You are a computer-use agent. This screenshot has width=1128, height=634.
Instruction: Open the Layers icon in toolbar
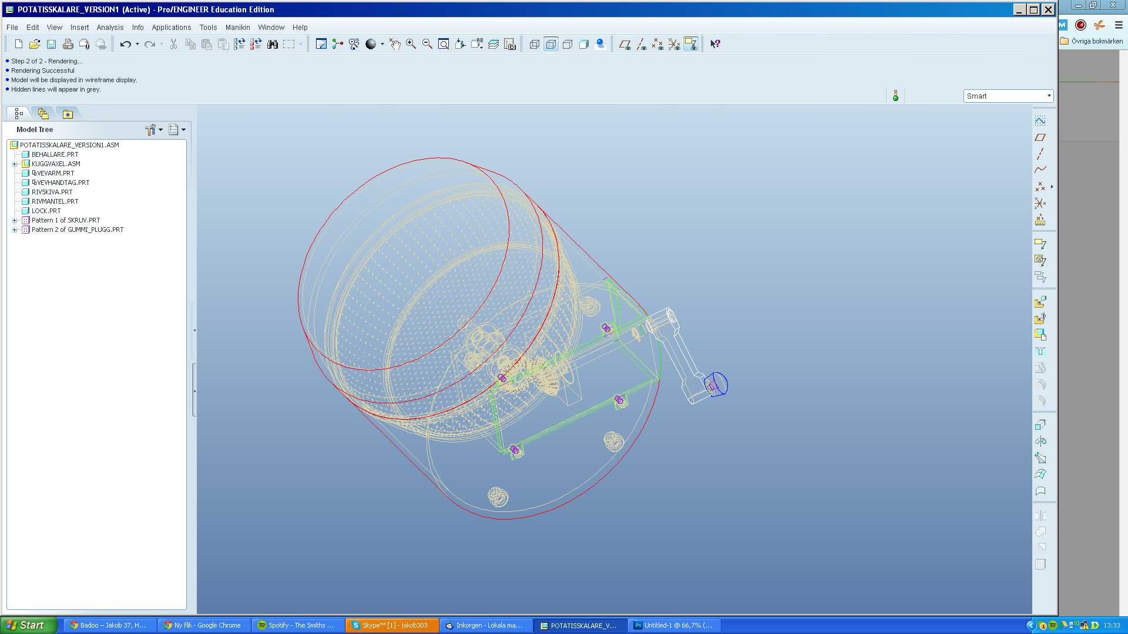pos(493,44)
